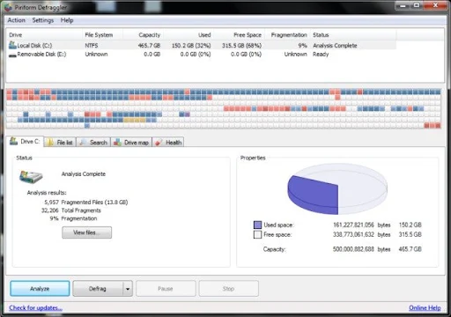The width and height of the screenshot is (451, 317).
Task: Click the Stop button
Action: pyautogui.click(x=228, y=289)
